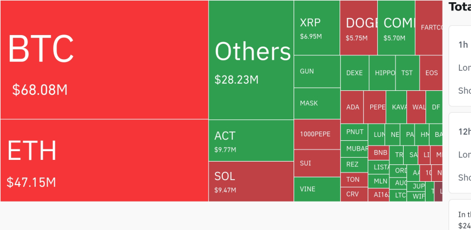
Task: Click the VINE tile
Action: (x=317, y=189)
